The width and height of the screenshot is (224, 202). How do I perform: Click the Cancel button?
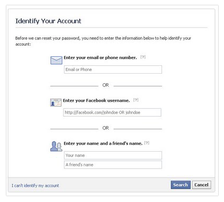(201, 185)
